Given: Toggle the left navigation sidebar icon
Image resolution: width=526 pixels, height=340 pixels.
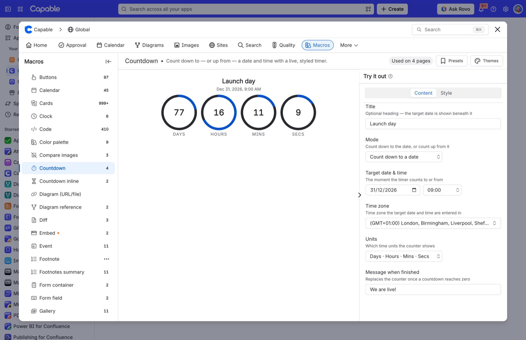Looking at the screenshot, I should (8, 9).
